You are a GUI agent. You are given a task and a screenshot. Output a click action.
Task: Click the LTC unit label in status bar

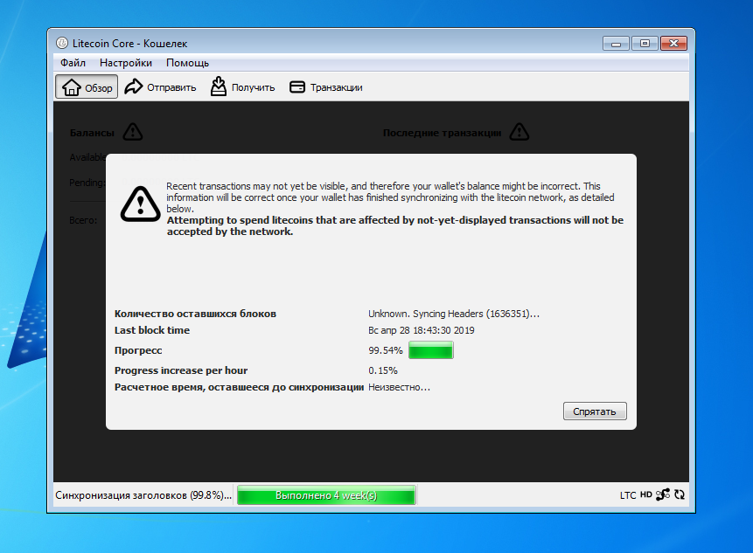[628, 495]
